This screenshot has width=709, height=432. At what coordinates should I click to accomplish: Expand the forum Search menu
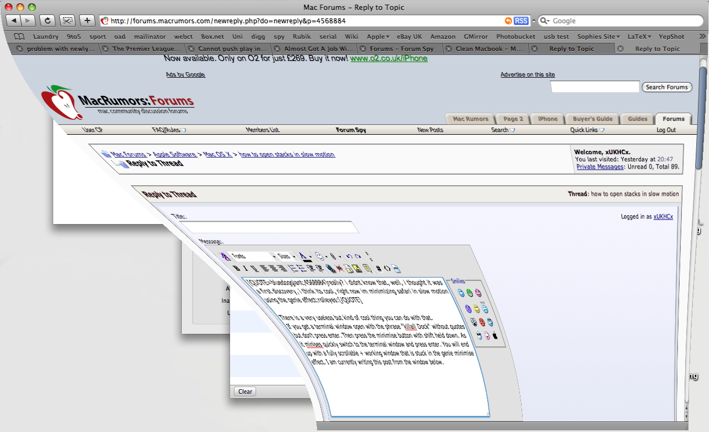click(503, 130)
